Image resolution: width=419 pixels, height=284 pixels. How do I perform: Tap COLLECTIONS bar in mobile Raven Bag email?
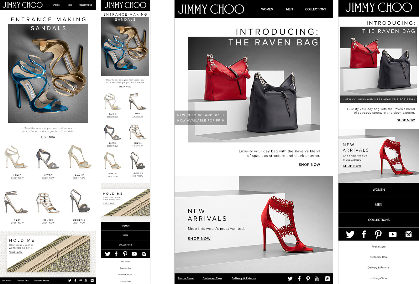[x=379, y=220]
